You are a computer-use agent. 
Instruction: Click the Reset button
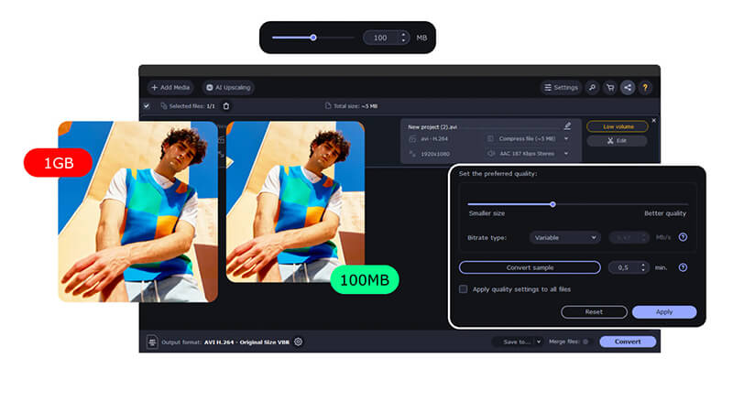click(594, 311)
